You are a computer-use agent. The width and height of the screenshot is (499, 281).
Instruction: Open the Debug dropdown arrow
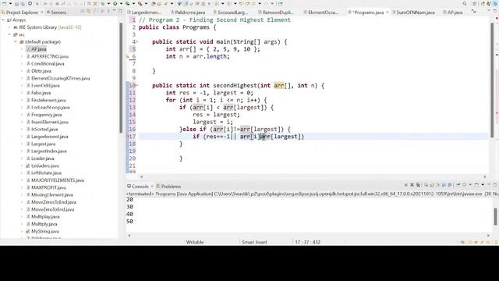click(109, 3)
